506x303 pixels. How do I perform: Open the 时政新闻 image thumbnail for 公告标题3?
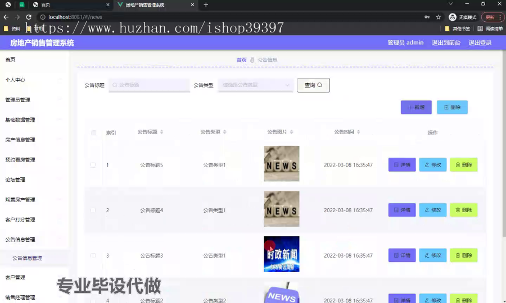coord(282,254)
